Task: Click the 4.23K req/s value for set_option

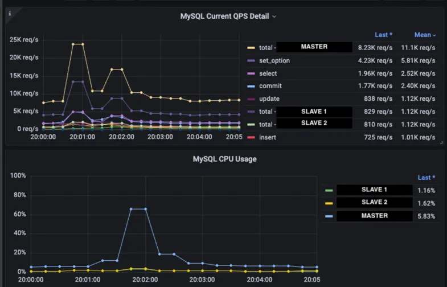Action: pyautogui.click(x=375, y=61)
